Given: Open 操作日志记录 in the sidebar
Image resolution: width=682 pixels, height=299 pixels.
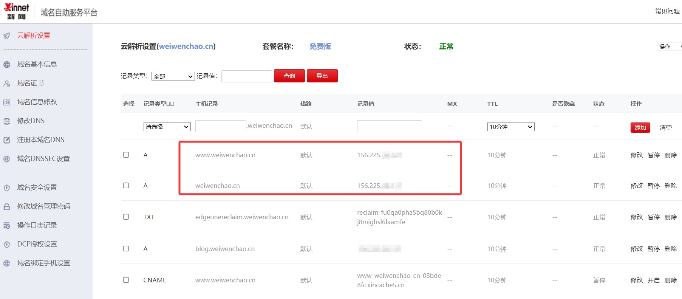Looking at the screenshot, I should 37,225.
